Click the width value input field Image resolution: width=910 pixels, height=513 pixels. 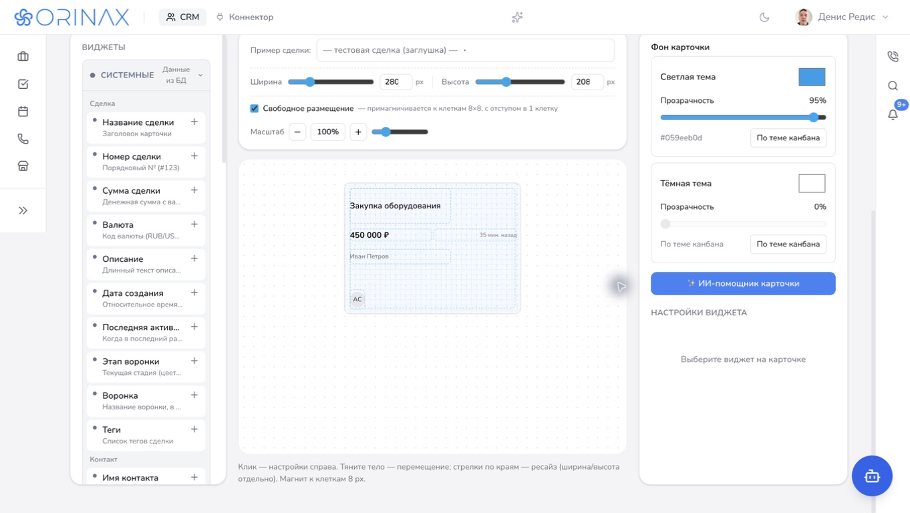[x=396, y=81]
